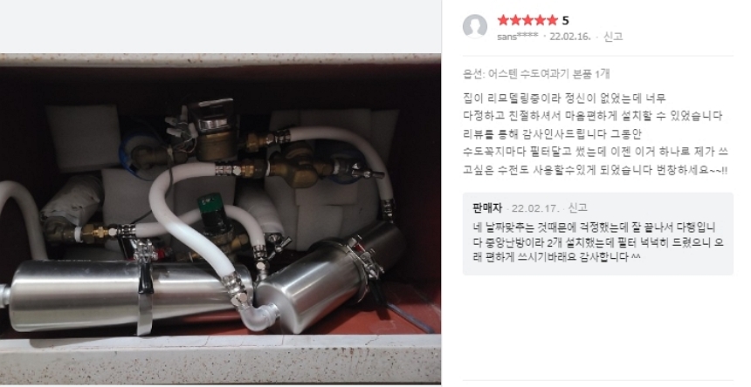Click the review text starting 집이 리모델링중이라
This screenshot has height=387, width=751.
coord(596,134)
